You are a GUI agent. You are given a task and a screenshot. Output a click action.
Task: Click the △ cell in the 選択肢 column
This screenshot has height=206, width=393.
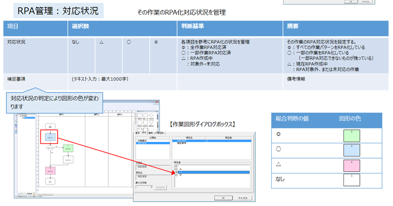point(109,56)
